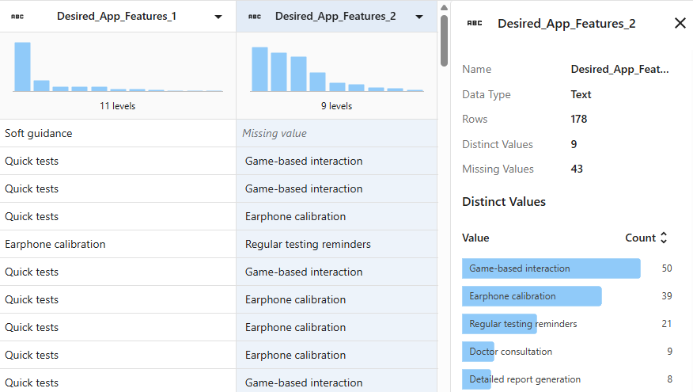The image size is (693, 392).
Task: Sort distinct values by Count arrows
Action: (664, 238)
